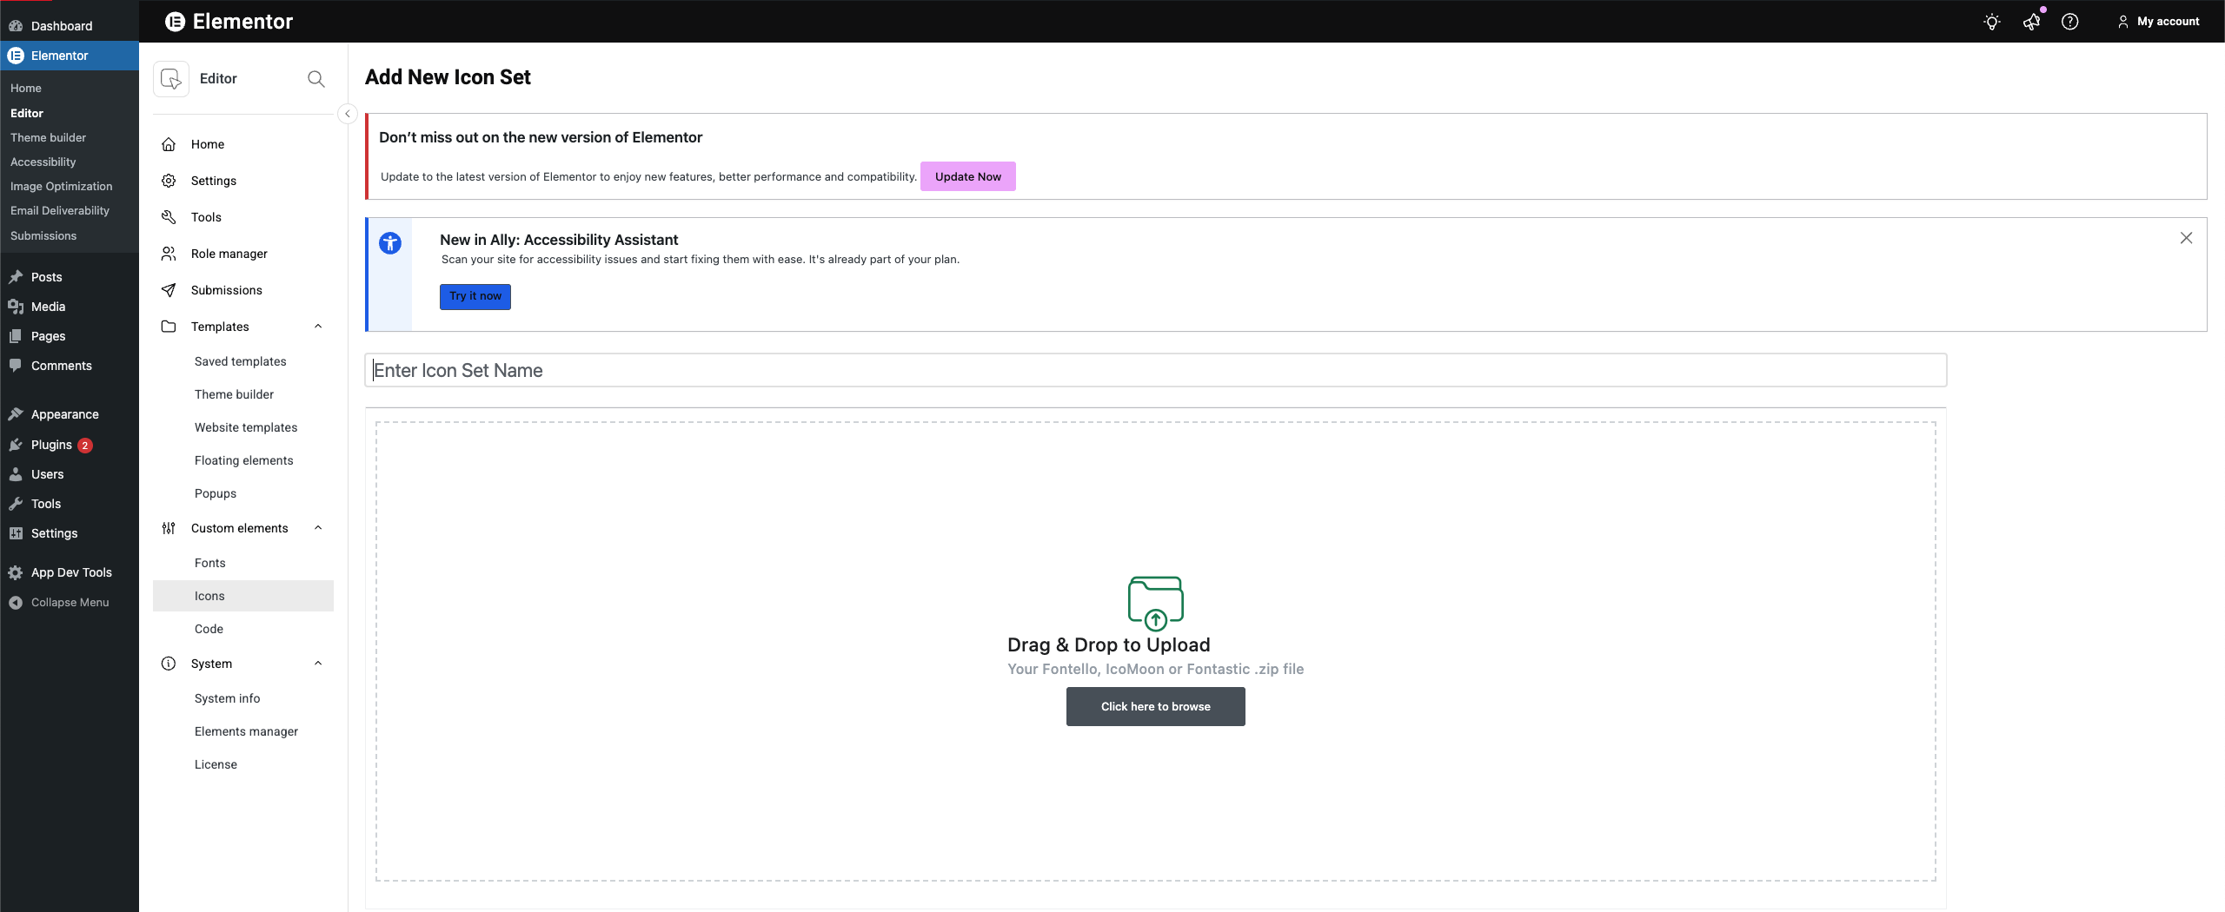Image resolution: width=2225 pixels, height=912 pixels.
Task: Click the Elementor logo in header
Action: (x=175, y=22)
